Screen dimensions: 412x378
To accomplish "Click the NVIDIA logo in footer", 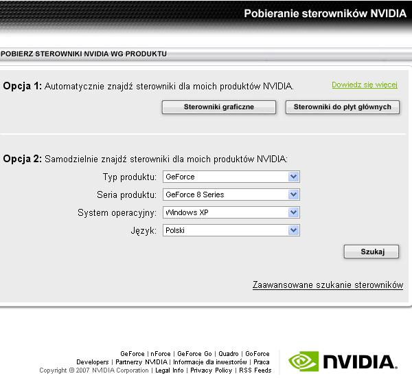I will point(343,362).
